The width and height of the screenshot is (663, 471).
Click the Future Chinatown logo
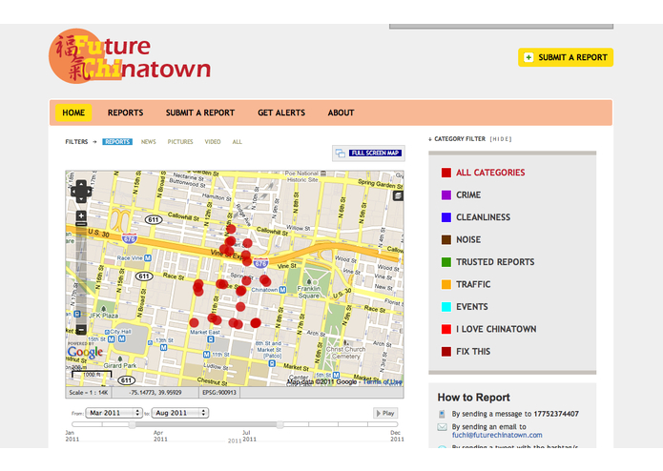coord(130,56)
